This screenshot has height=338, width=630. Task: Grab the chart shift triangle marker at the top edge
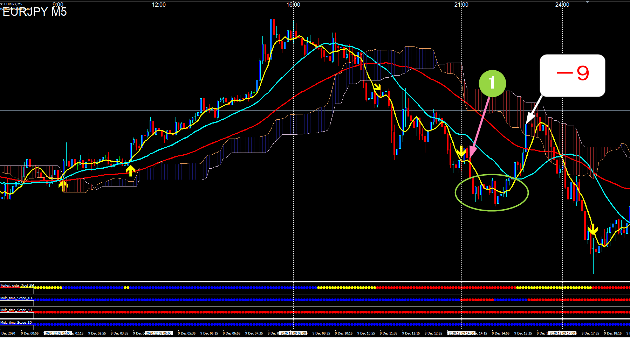(588, 2)
